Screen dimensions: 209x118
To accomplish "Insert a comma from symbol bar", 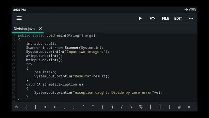I will tap(64, 108).
